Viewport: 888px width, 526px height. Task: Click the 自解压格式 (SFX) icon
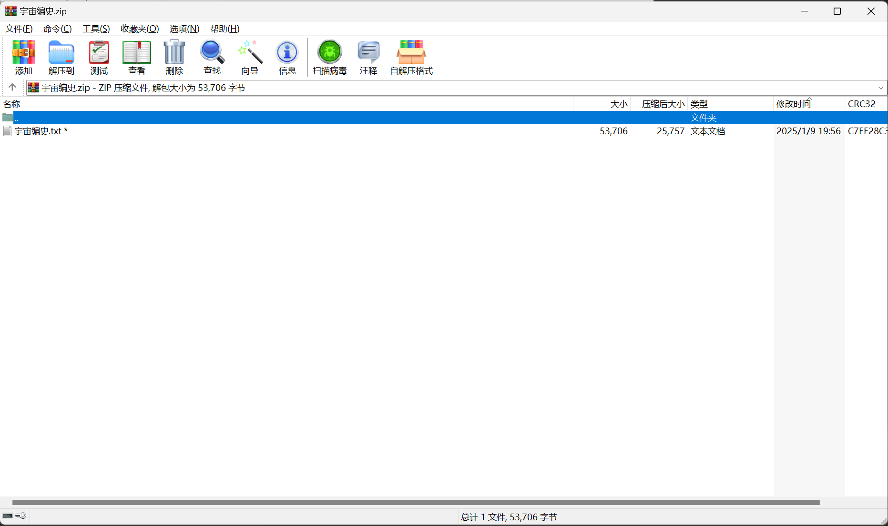(x=411, y=57)
